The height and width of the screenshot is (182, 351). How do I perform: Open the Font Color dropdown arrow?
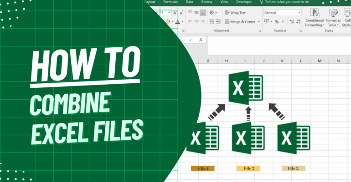pos(182,22)
